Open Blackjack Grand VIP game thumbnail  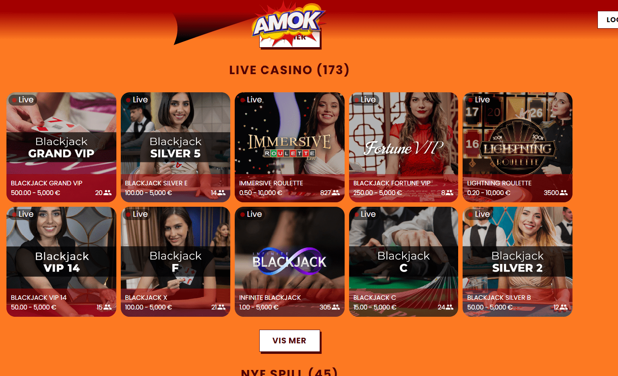click(61, 147)
